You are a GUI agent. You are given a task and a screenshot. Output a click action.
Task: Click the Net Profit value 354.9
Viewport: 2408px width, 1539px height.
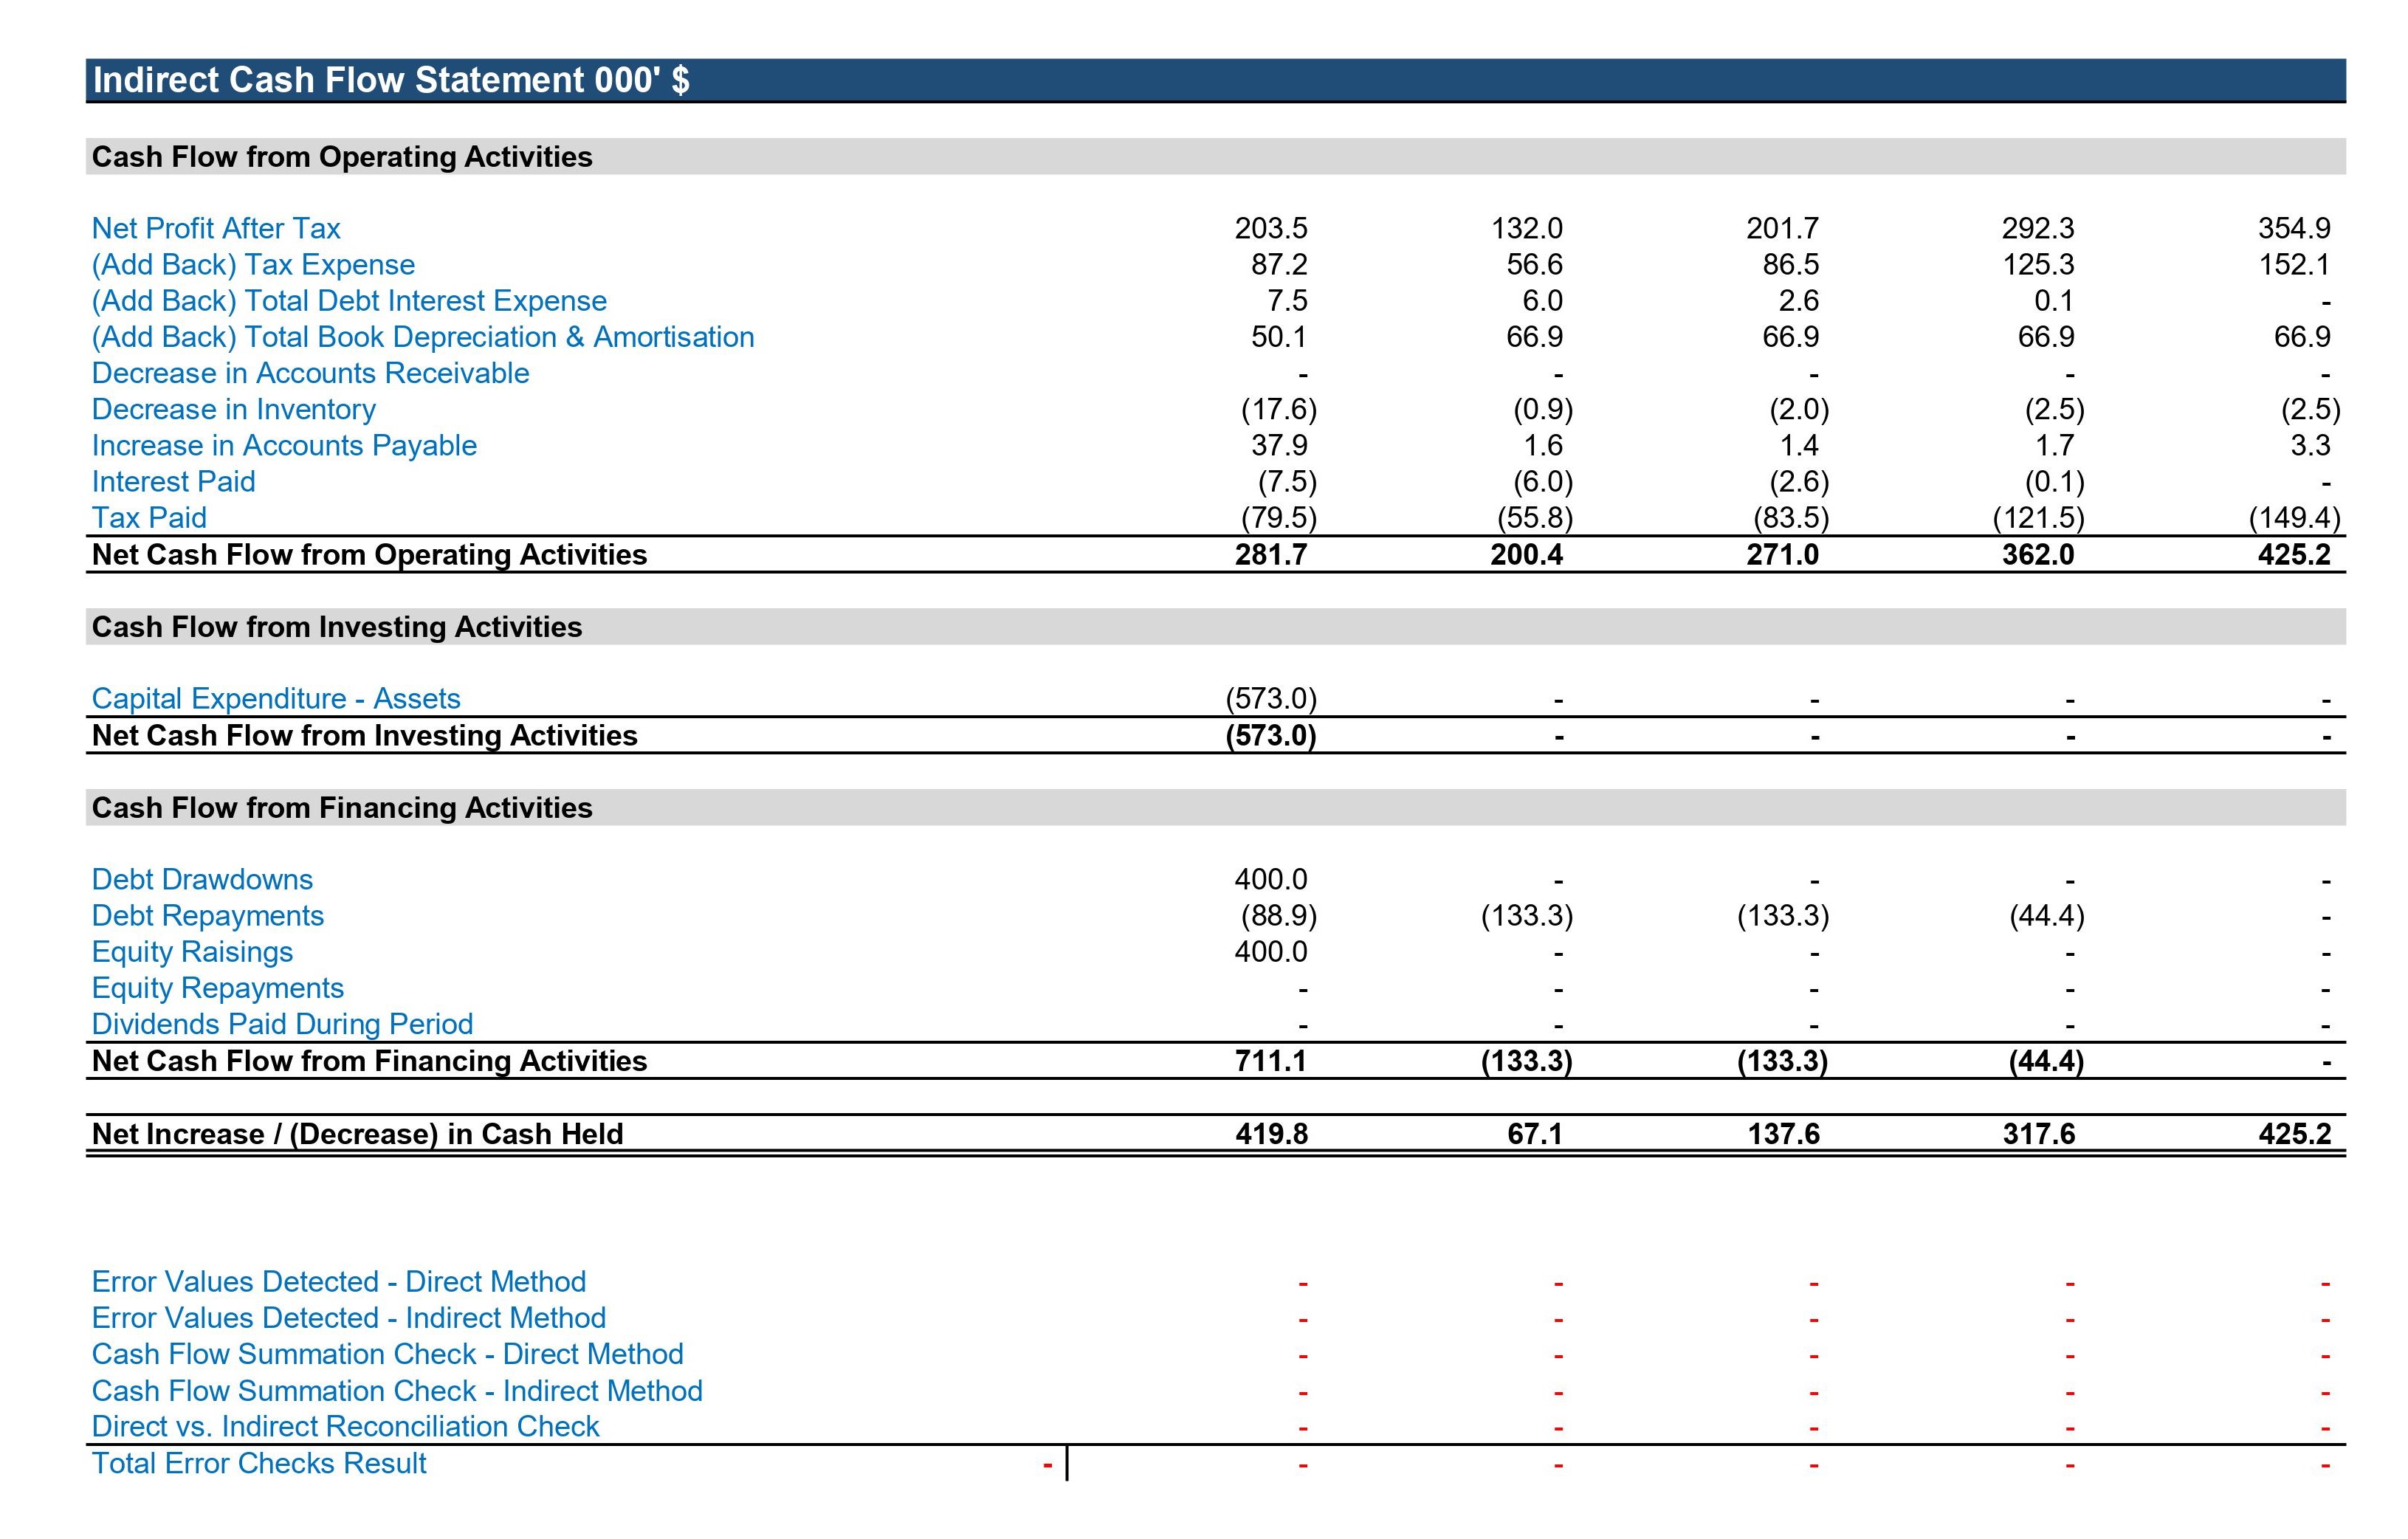coord(2294,229)
